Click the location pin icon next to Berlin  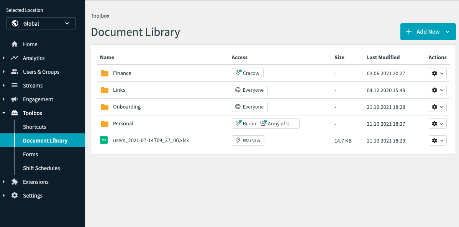[x=238, y=123]
